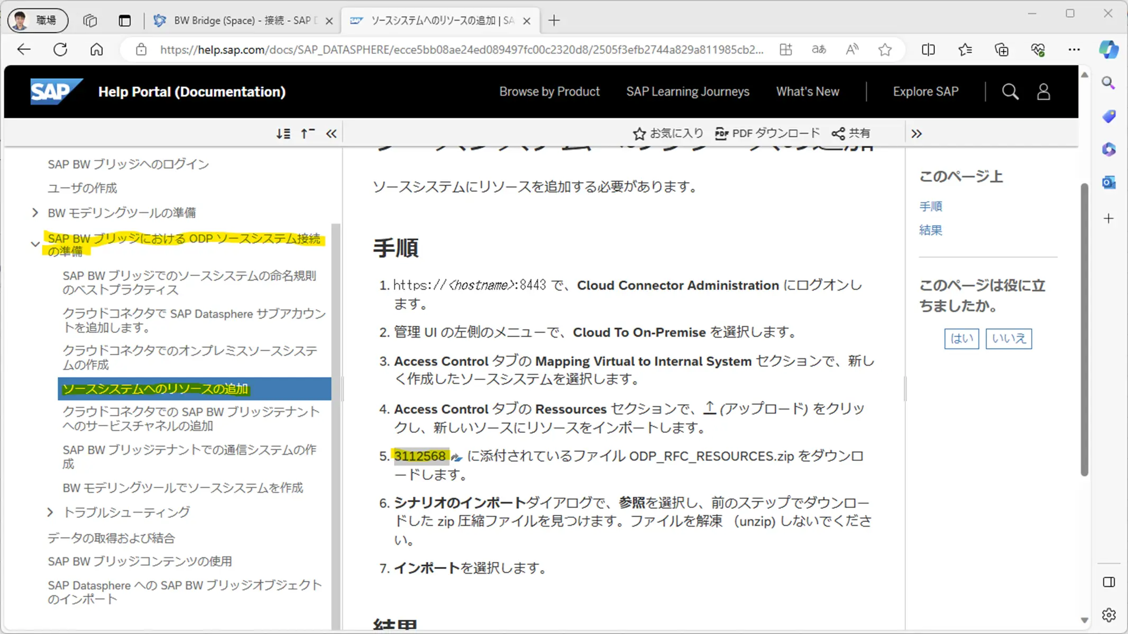Open Browser essentials heart icon
The image size is (1128, 634).
(x=1038, y=50)
